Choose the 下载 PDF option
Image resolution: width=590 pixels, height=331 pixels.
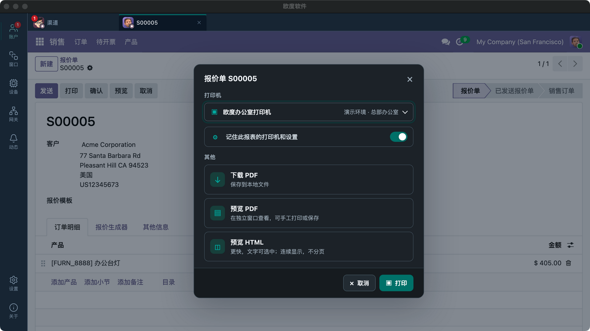pos(309,180)
